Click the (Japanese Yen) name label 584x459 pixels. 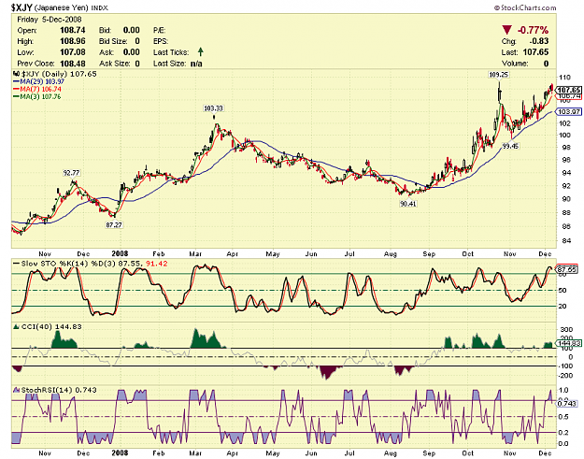click(x=61, y=7)
